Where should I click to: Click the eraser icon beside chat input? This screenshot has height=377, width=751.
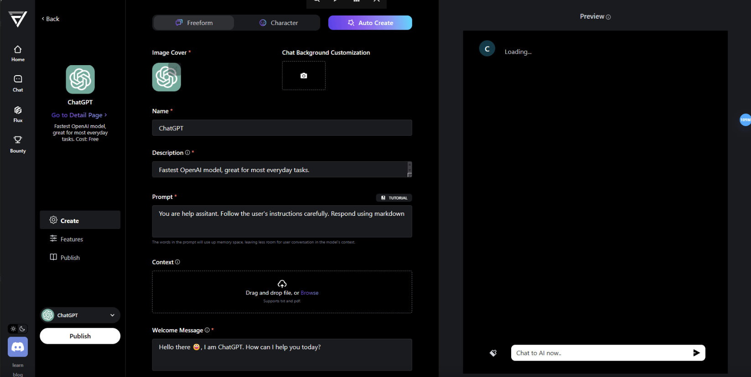[493, 353]
